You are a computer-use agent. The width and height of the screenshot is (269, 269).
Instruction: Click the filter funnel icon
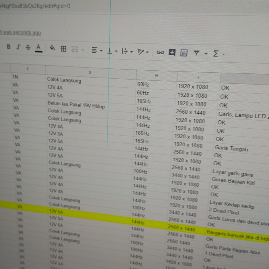[196, 53]
